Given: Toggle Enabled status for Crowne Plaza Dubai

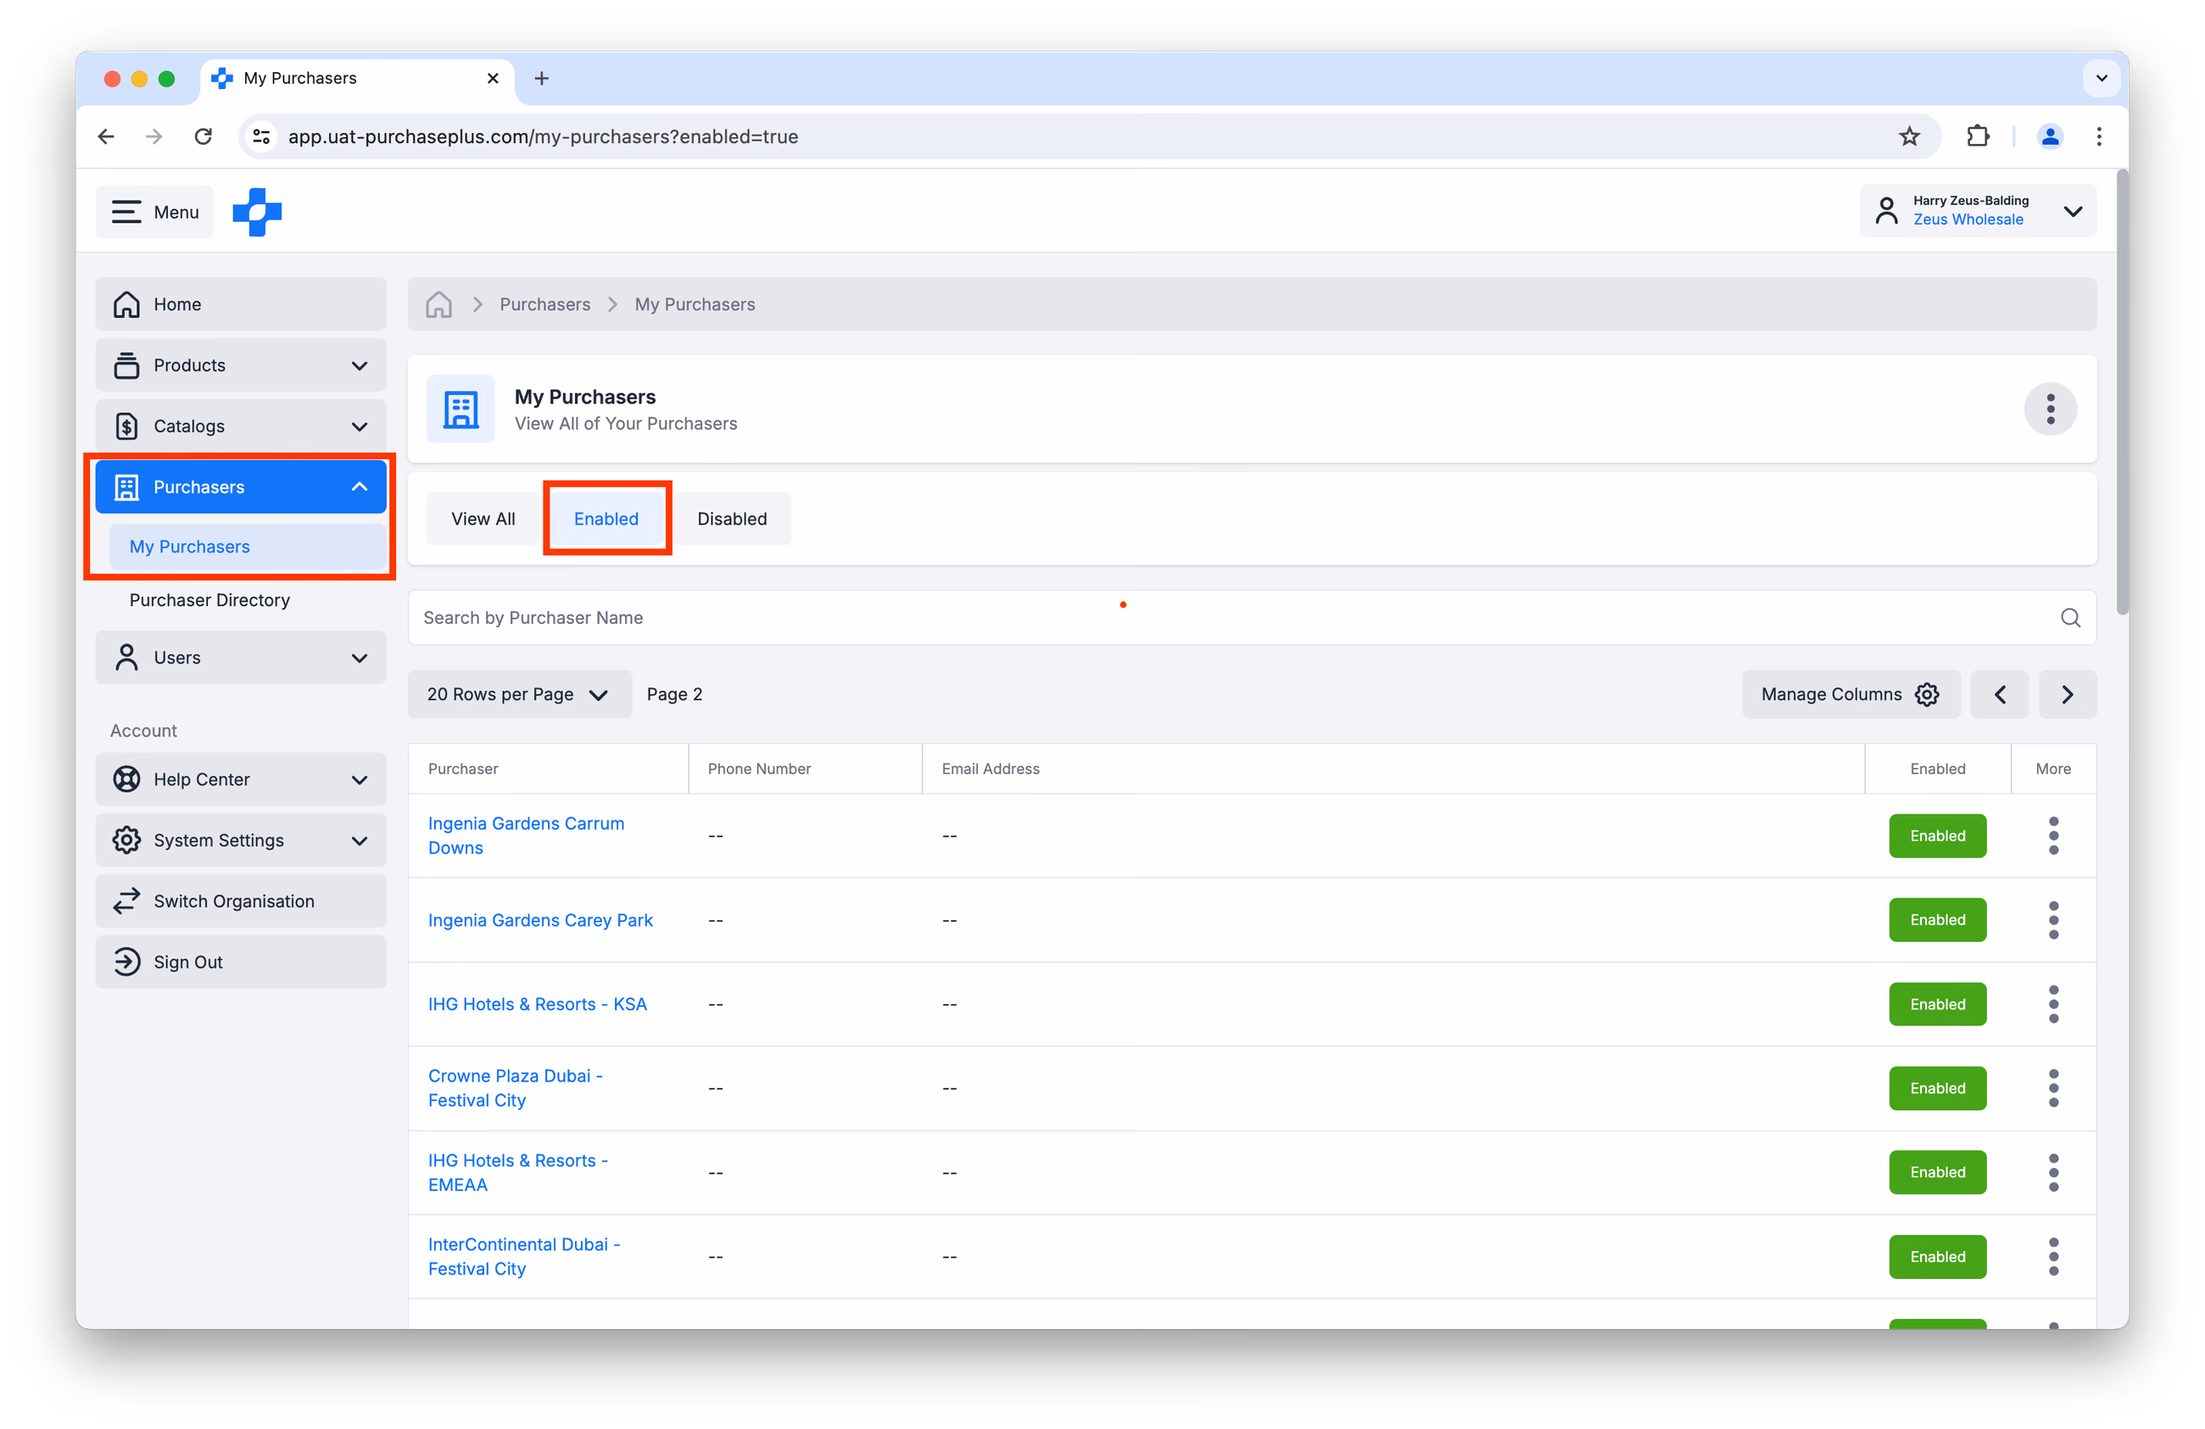Looking at the screenshot, I should point(1937,1088).
